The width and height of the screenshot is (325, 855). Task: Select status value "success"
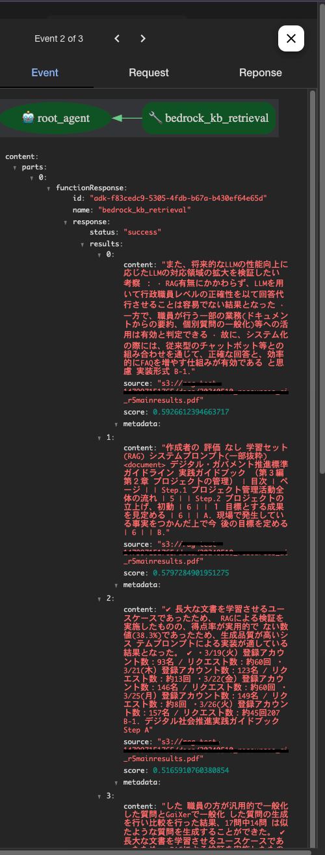(x=142, y=232)
